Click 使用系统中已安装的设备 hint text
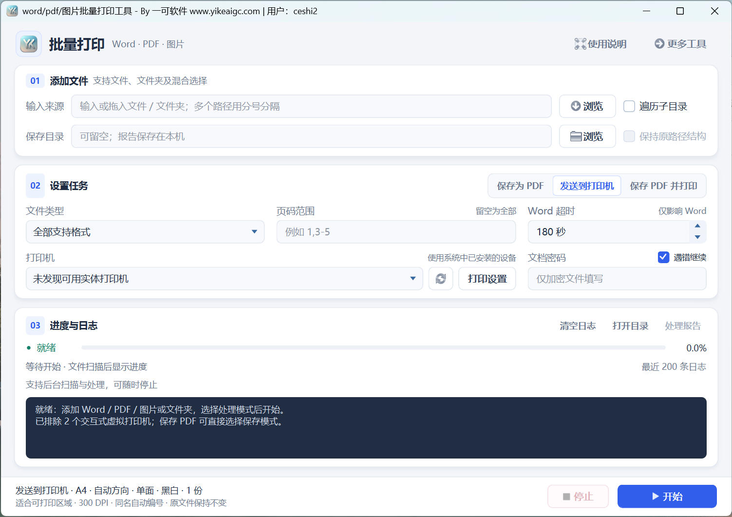Image resolution: width=732 pixels, height=517 pixels. 471,258
